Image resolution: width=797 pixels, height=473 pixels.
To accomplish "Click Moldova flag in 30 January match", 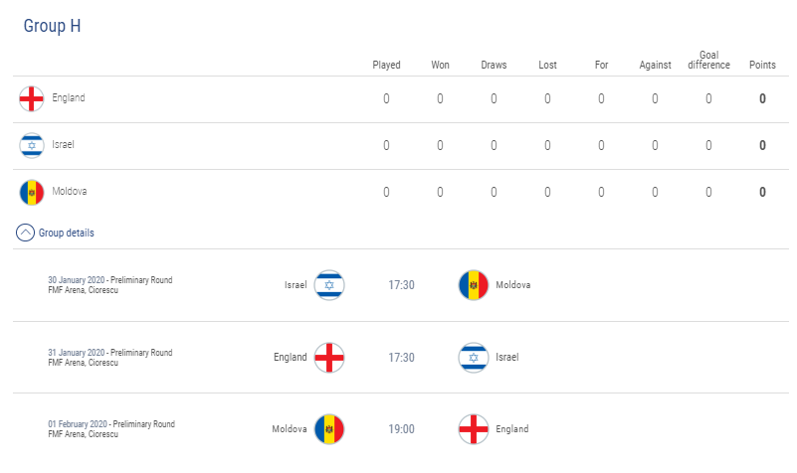I will [474, 285].
